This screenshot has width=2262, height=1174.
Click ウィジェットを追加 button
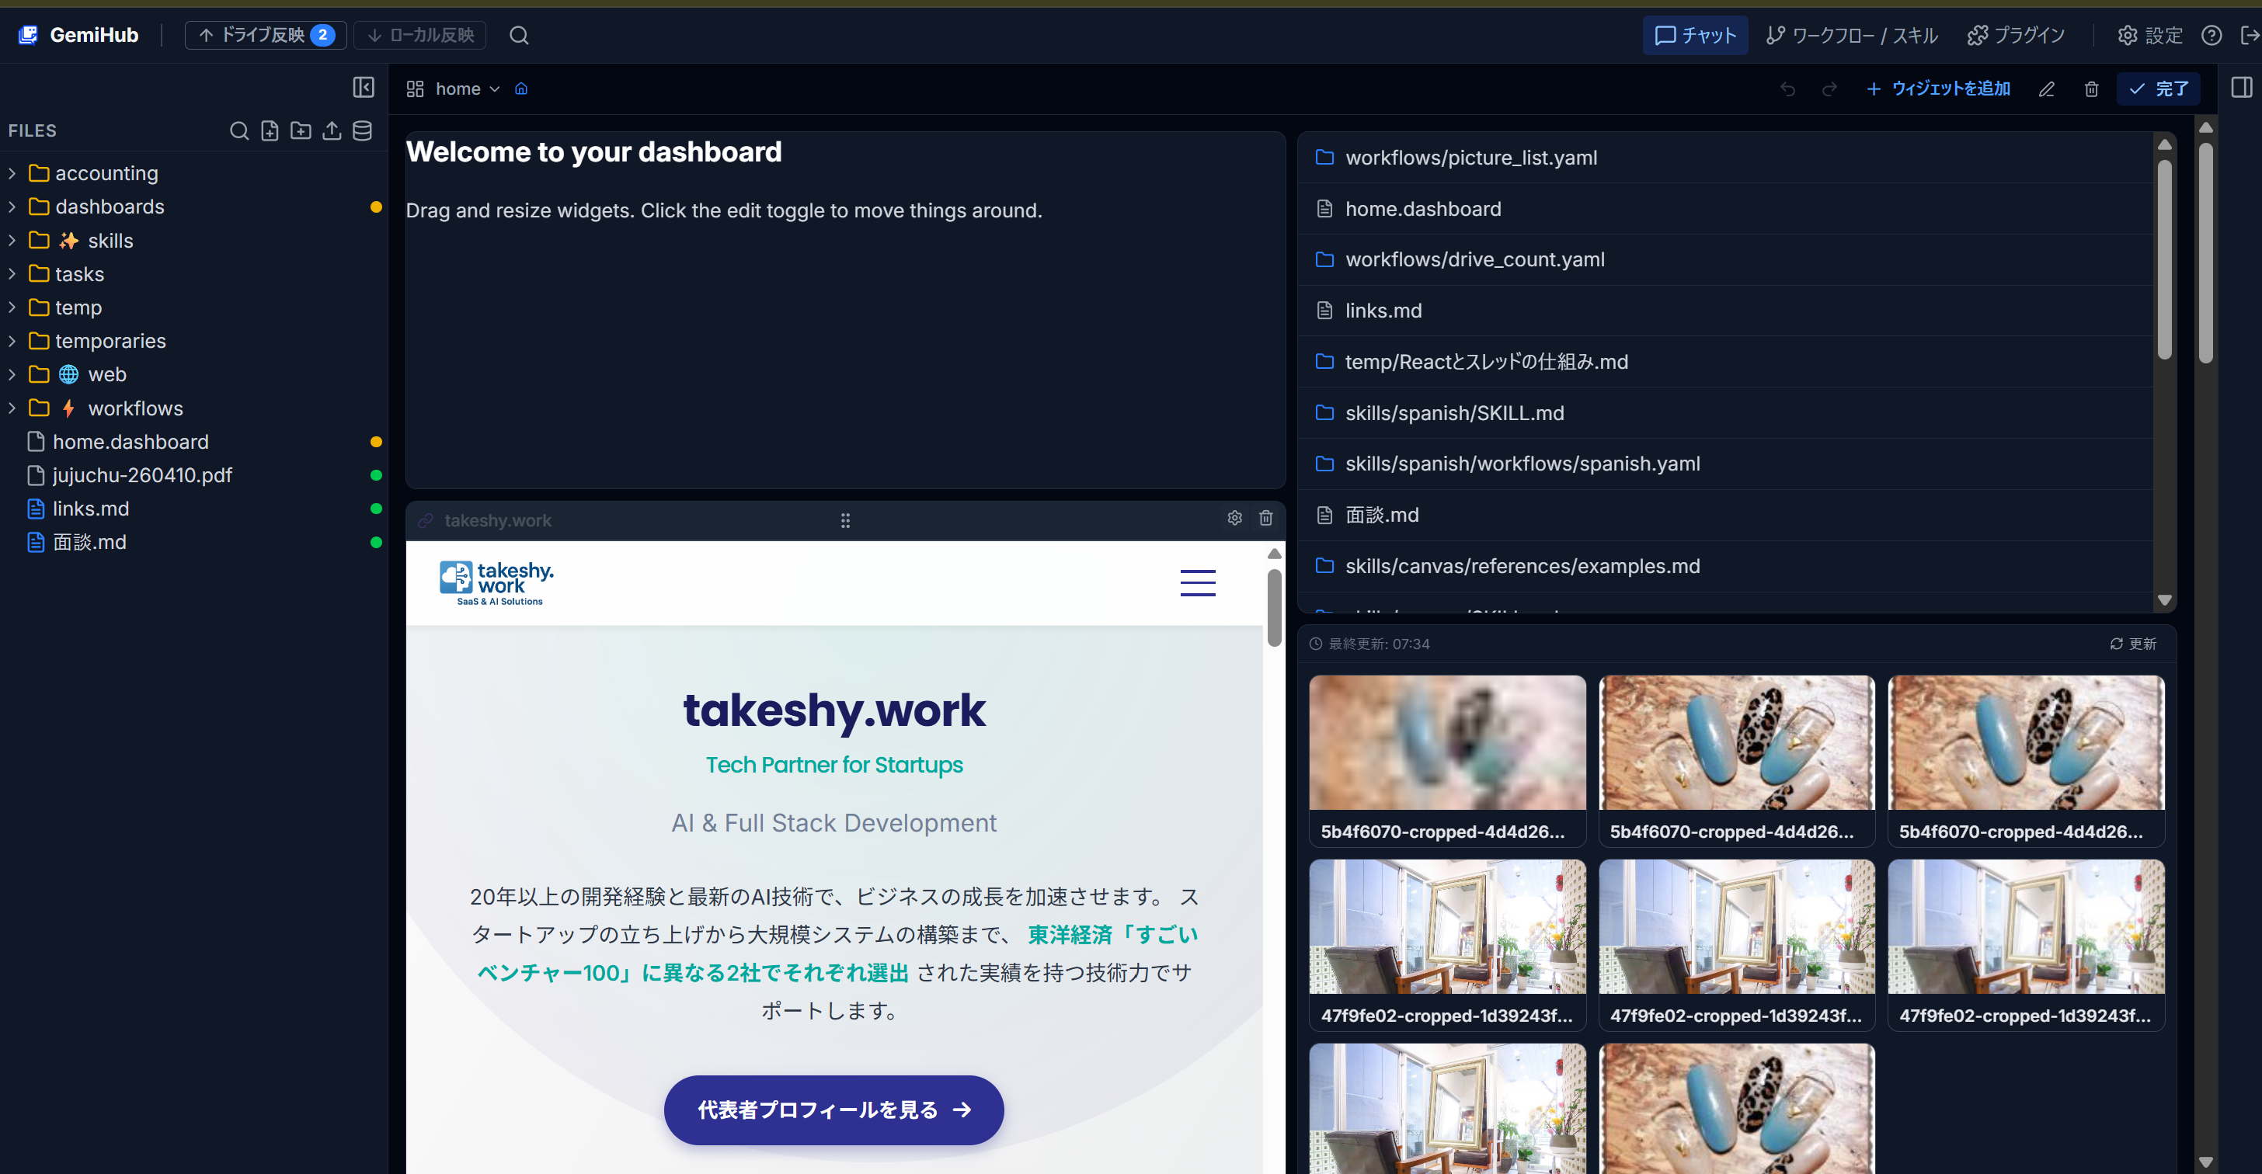click(x=1938, y=89)
